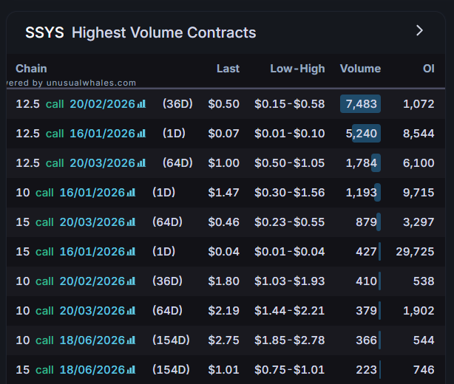Screen dimensions: 454x384
Task: Click the 1,784 volume cell
Action: click(362, 162)
